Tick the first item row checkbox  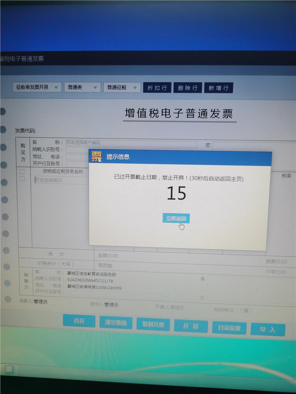coord(22,179)
